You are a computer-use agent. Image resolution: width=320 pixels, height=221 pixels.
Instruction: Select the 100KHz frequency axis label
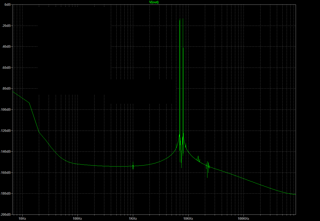pos(243,218)
